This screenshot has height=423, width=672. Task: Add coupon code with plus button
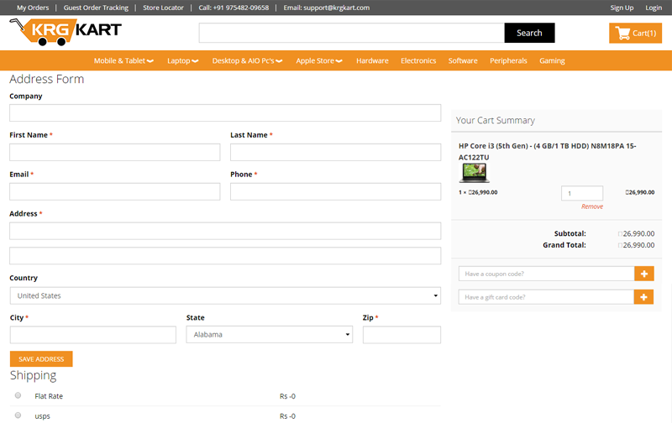click(643, 274)
